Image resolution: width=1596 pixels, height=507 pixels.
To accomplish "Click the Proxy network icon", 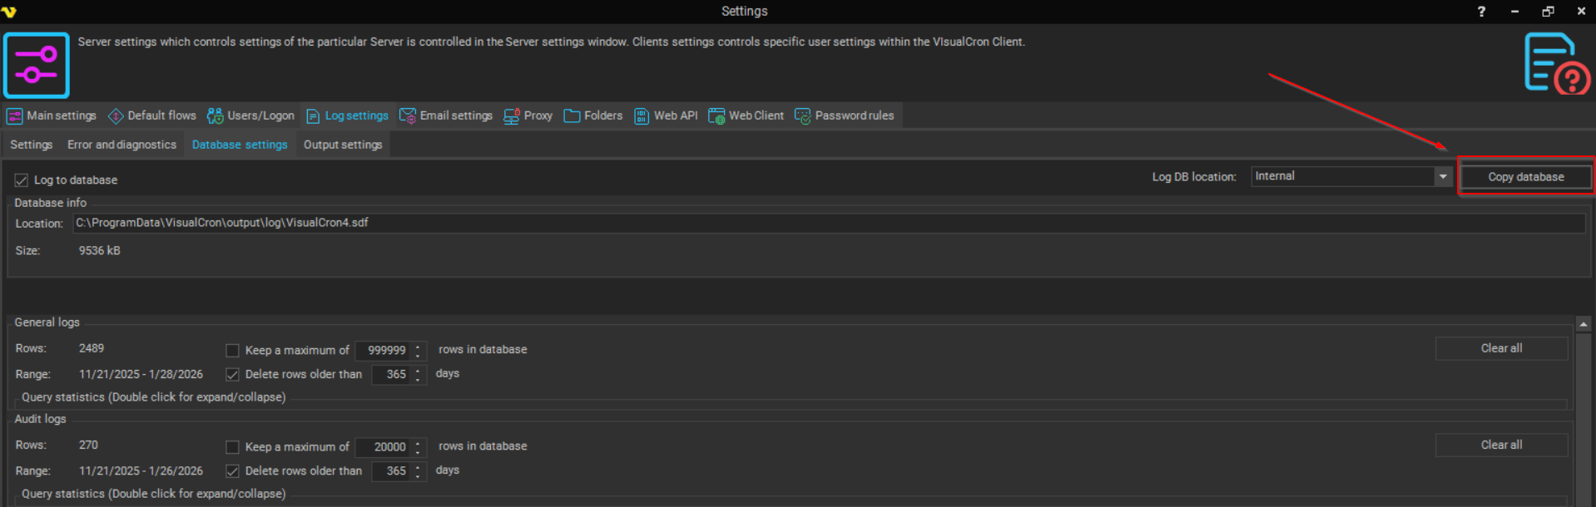I will click(511, 116).
